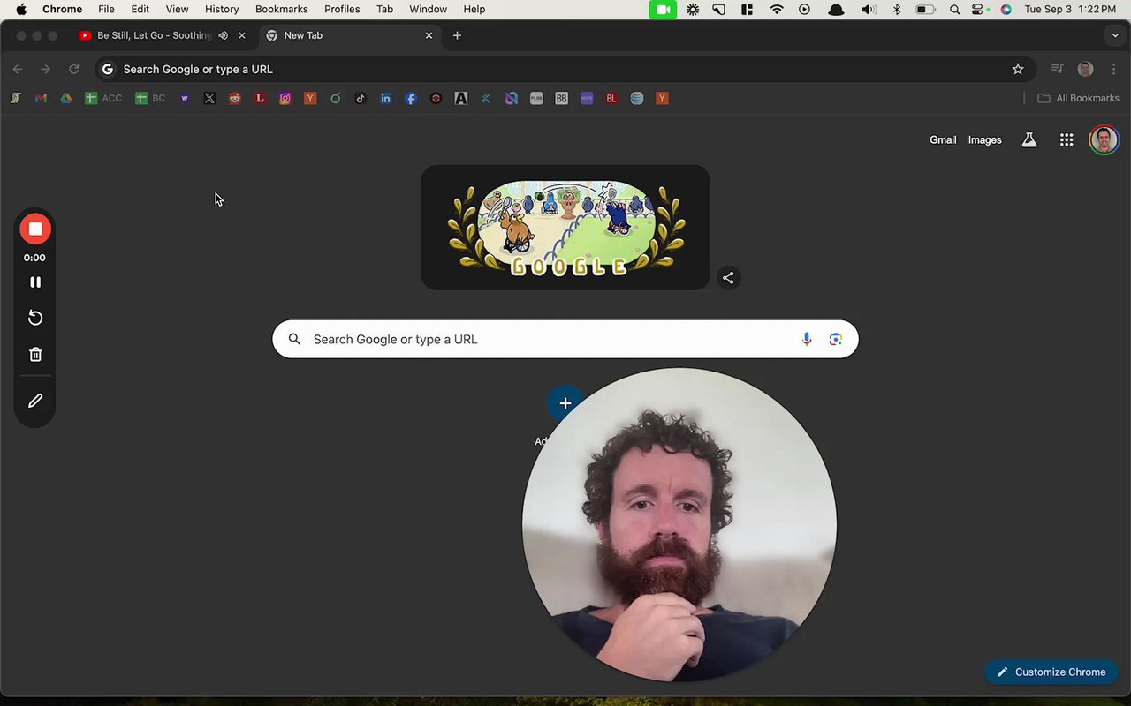This screenshot has width=1131, height=706.
Task: Open the Apple menu
Action: point(21,9)
